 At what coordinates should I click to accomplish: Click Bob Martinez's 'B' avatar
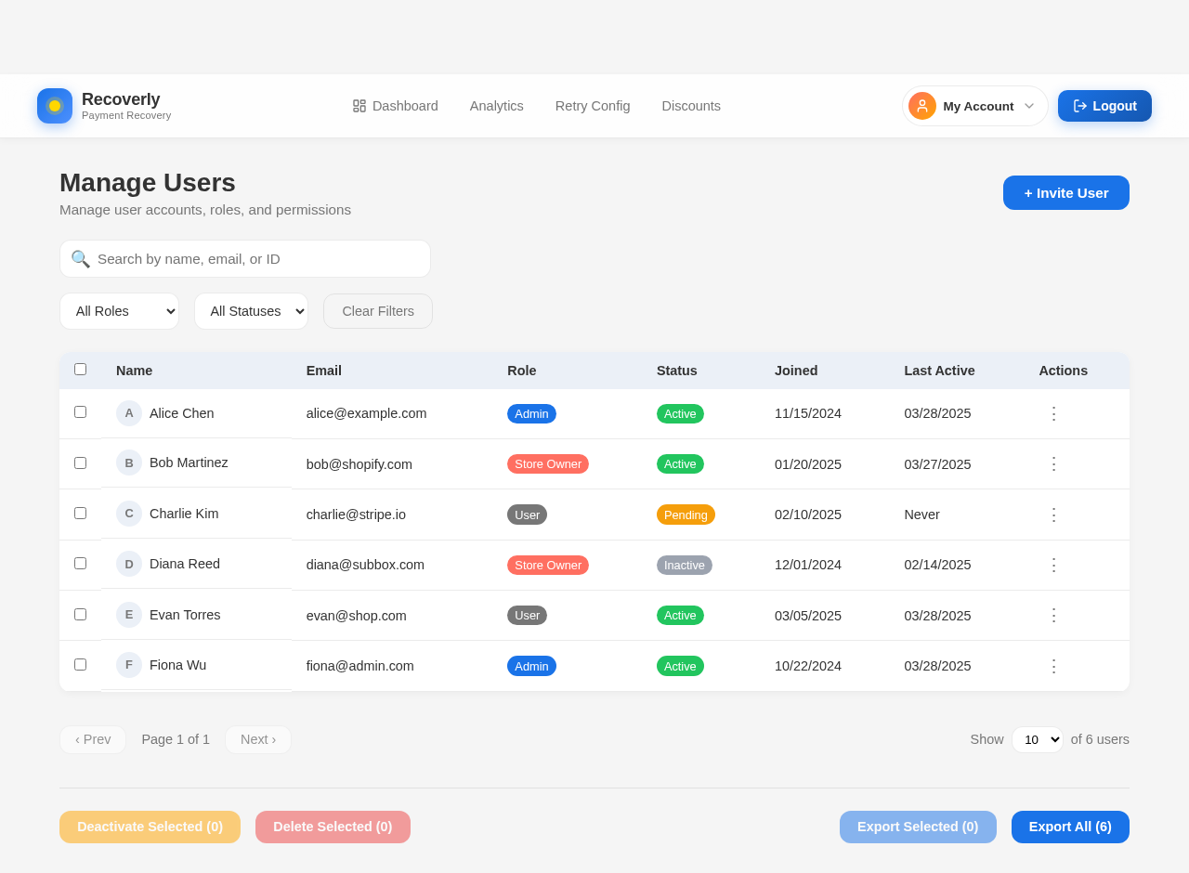(129, 463)
